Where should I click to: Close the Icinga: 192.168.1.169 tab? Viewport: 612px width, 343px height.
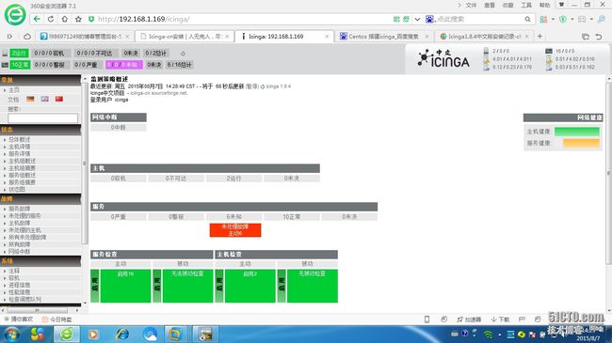click(327, 37)
